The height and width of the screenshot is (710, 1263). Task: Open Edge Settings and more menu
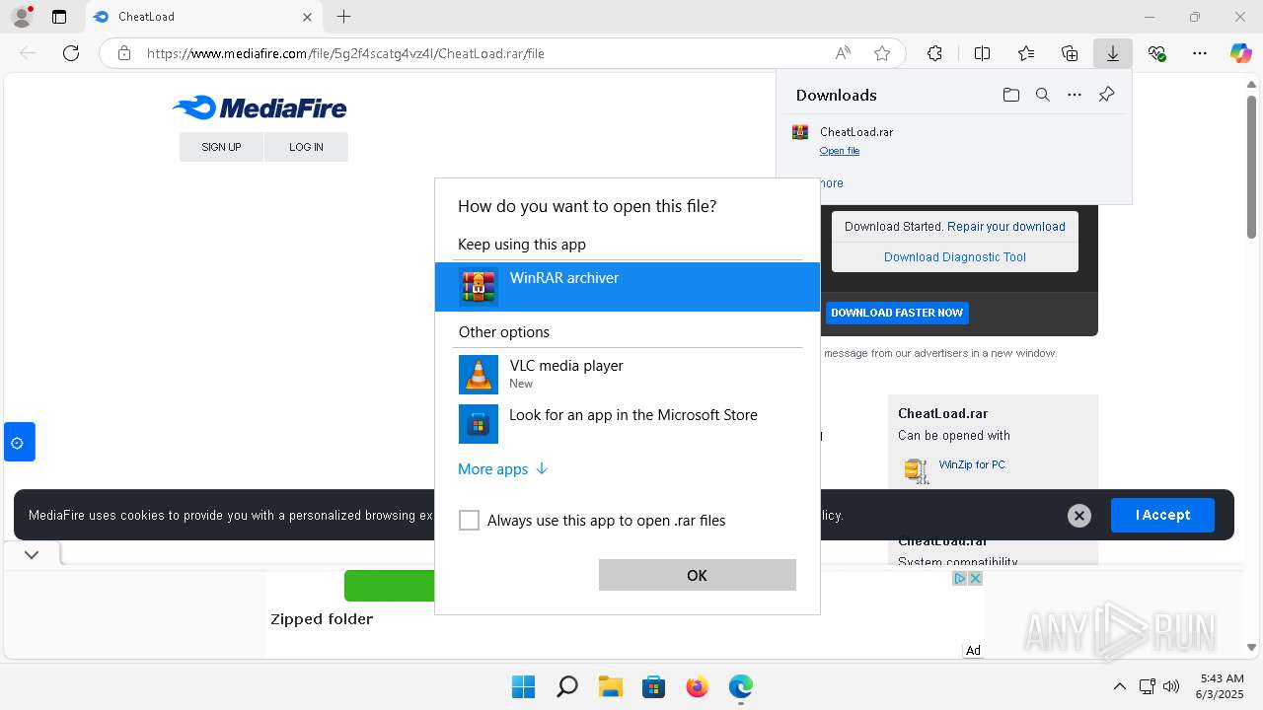click(x=1200, y=53)
